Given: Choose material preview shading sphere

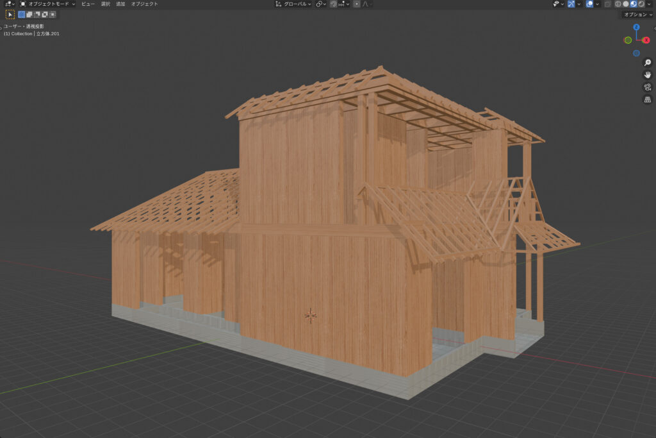Looking at the screenshot, I should (x=634, y=4).
